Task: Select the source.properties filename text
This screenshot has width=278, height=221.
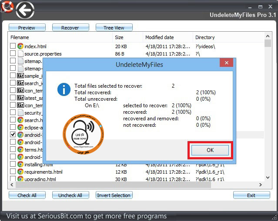Action: click(43, 54)
